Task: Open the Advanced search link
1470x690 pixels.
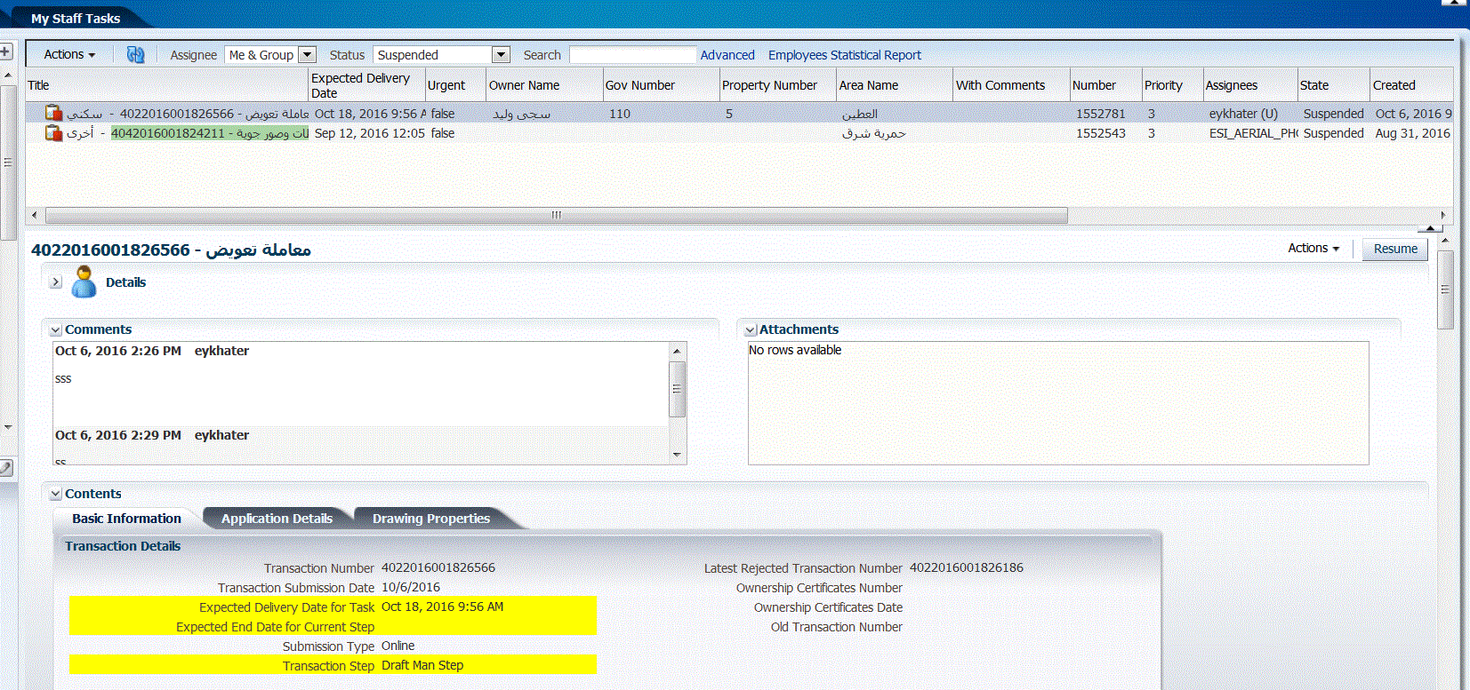Action: (727, 55)
